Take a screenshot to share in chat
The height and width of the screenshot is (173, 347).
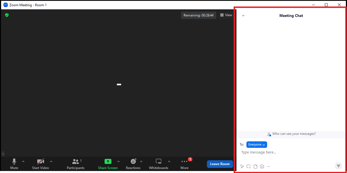click(x=248, y=166)
